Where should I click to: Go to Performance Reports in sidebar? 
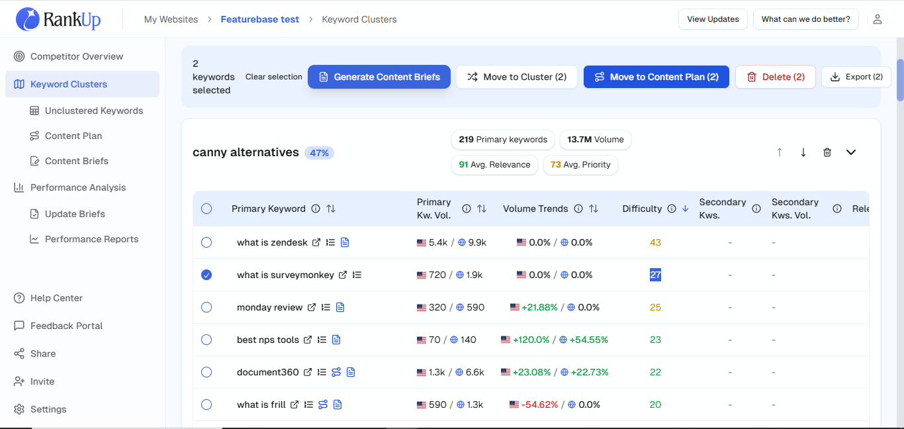pyautogui.click(x=92, y=239)
